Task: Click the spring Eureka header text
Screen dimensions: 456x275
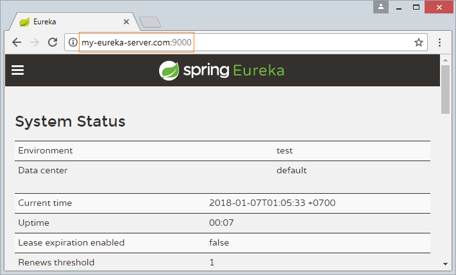Action: tap(233, 70)
